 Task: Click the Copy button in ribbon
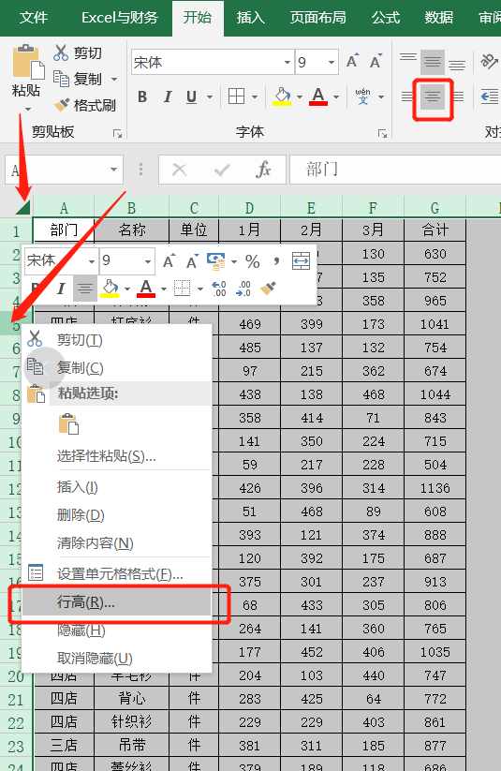(x=78, y=79)
